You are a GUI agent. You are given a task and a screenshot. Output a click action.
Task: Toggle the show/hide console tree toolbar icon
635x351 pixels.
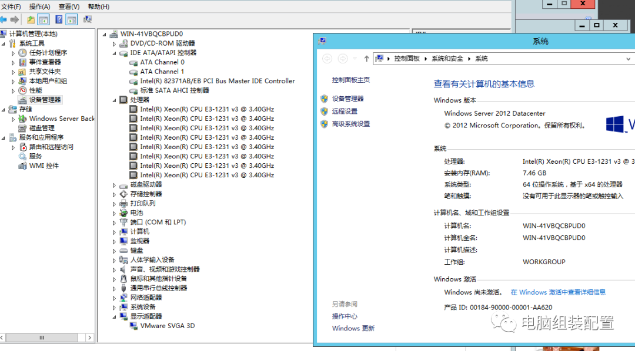[43, 19]
